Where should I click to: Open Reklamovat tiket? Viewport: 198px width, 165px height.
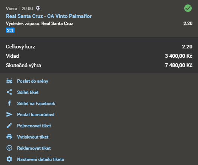[x=34, y=148]
